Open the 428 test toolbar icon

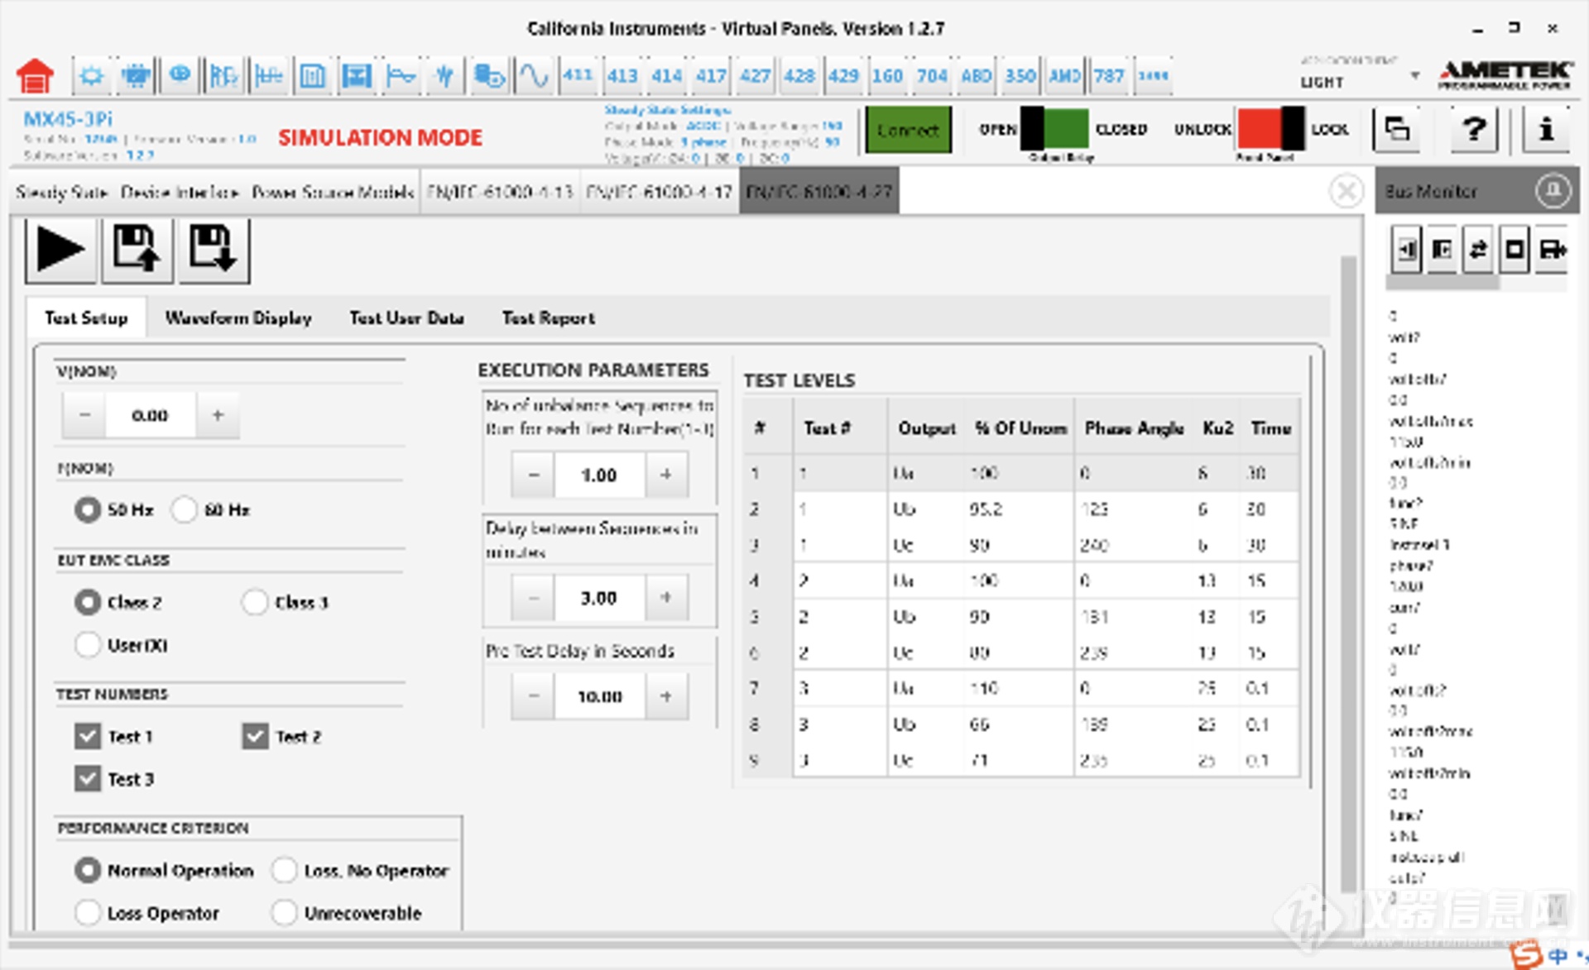click(799, 75)
